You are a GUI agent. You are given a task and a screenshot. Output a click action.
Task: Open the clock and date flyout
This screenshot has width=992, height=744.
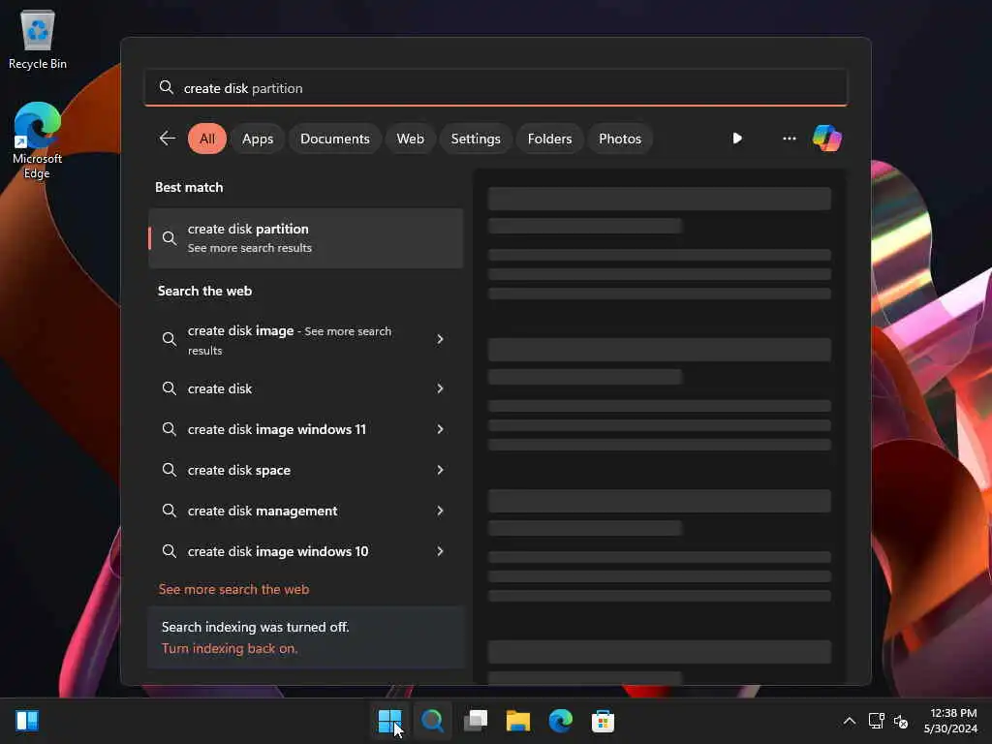tap(951, 721)
